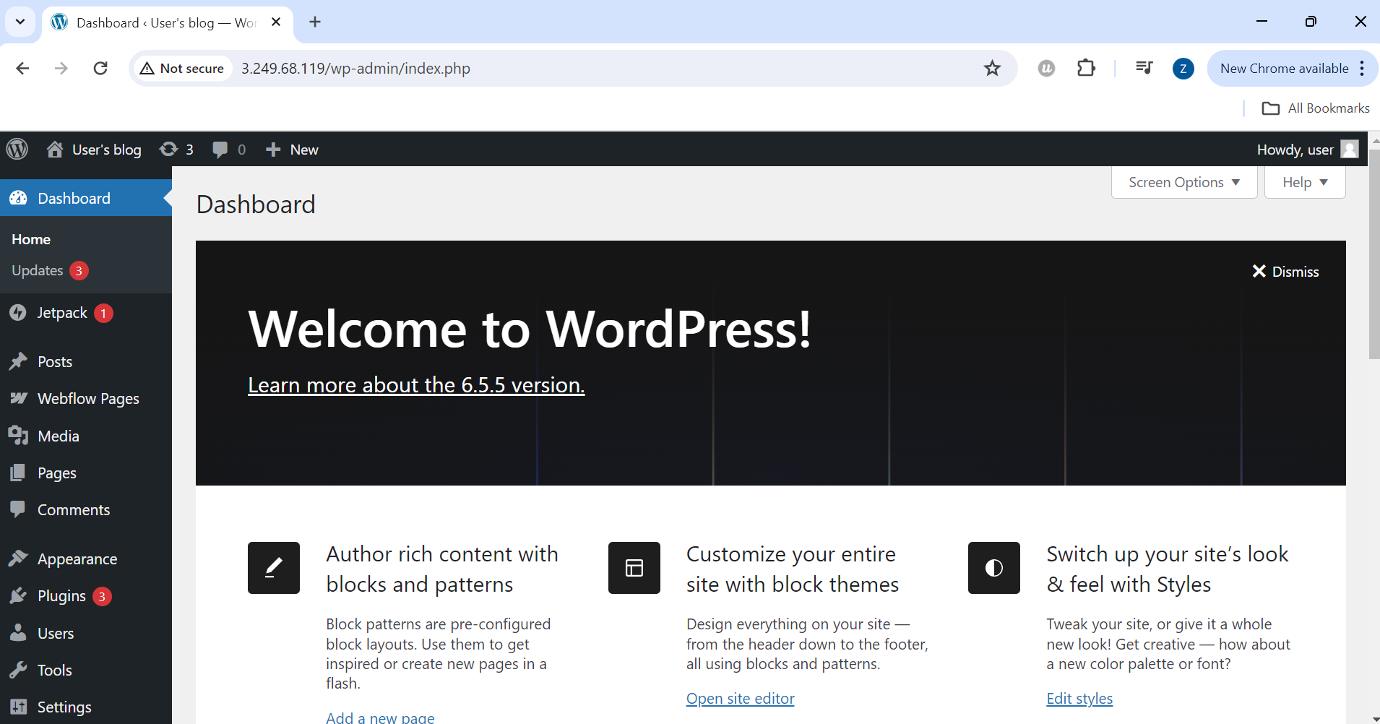Visit site via User's blog home icon
1380x724 pixels.
[55, 149]
